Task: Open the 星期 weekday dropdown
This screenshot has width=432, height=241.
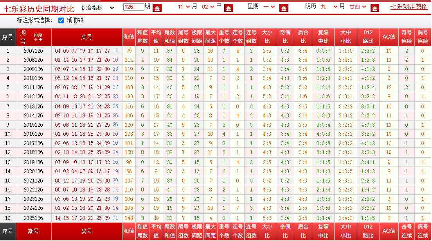Action: 269,7
